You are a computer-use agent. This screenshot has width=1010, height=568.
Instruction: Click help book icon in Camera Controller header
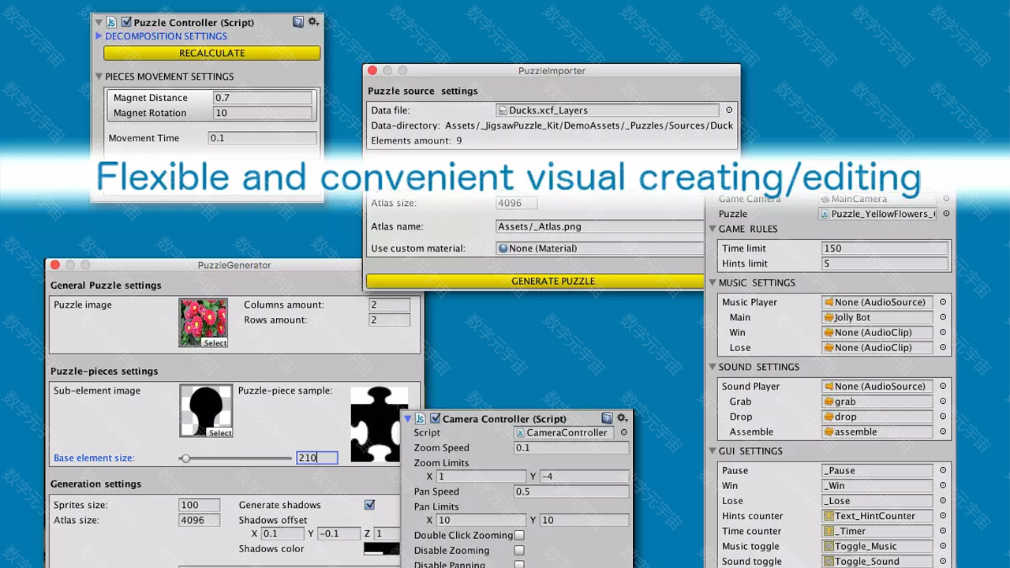[x=607, y=418]
